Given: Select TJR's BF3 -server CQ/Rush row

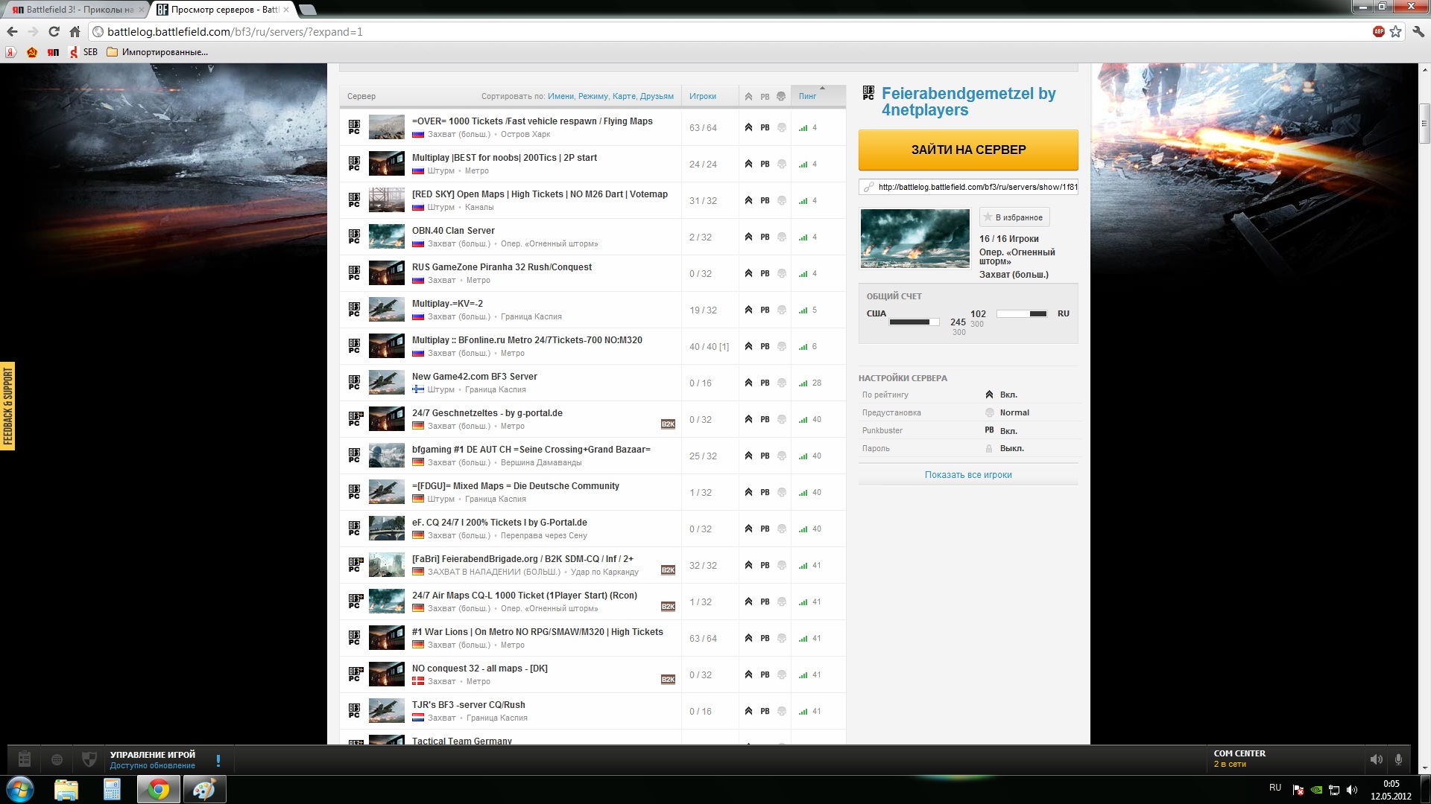Looking at the screenshot, I should [x=593, y=712].
